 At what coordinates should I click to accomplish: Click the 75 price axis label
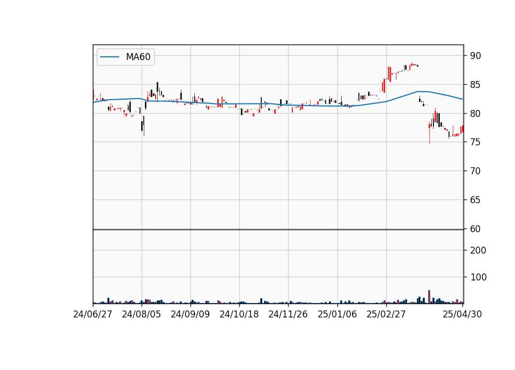click(475, 142)
